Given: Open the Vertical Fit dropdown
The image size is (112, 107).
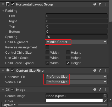Looking at the screenshot, I should (x=76, y=82).
